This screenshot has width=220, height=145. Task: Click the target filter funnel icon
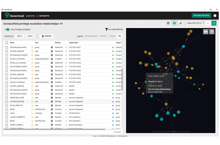pos(106,30)
